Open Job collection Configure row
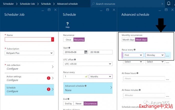Viewport: 175px width, 110px height. point(29,67)
